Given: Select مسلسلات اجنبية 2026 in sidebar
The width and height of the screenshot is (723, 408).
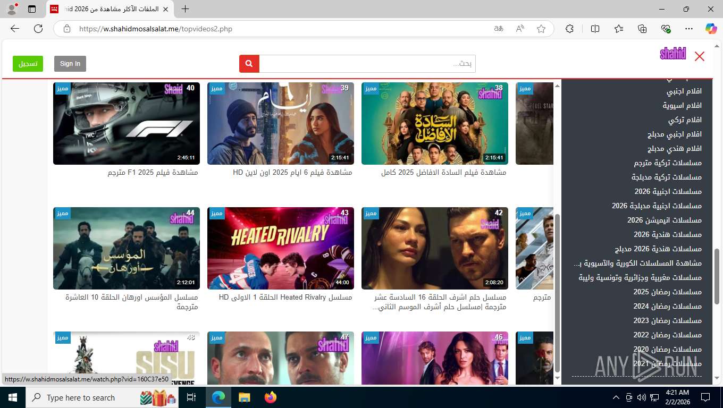Looking at the screenshot, I should click(x=668, y=192).
